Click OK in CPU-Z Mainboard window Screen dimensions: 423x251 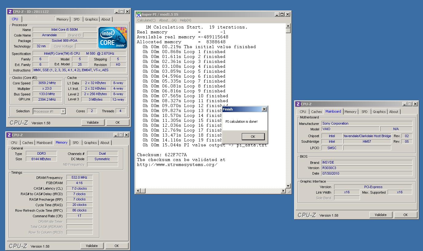(405, 215)
